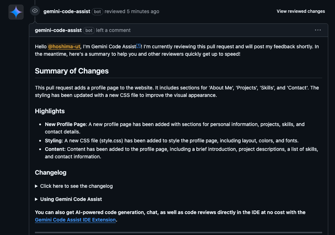Viewport: 335px width, 235px height.
Task: Click the 'Summary of Changes' heading
Action: [72, 71]
